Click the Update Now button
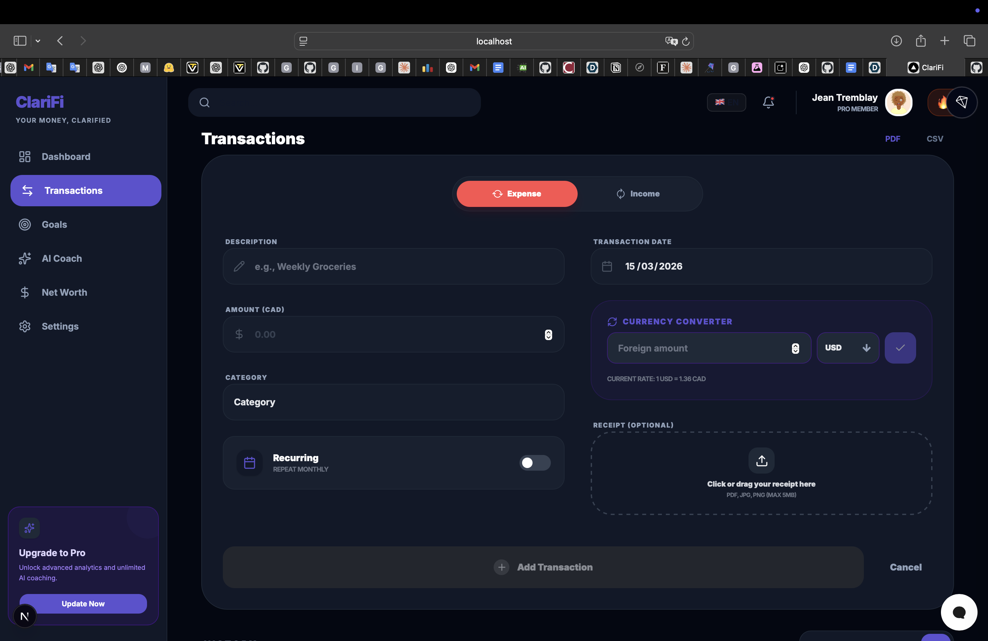Viewport: 988px width, 641px height. (83, 604)
